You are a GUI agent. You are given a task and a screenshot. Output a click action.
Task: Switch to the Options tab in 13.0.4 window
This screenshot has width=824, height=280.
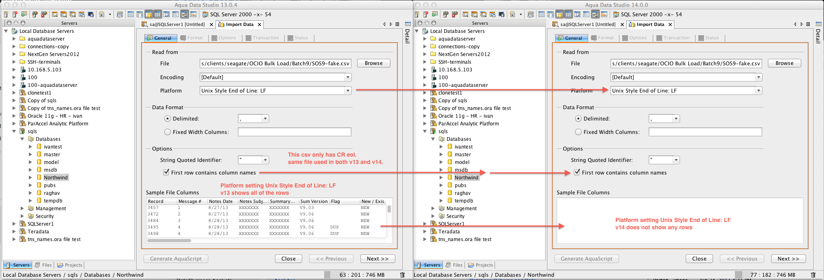point(224,38)
